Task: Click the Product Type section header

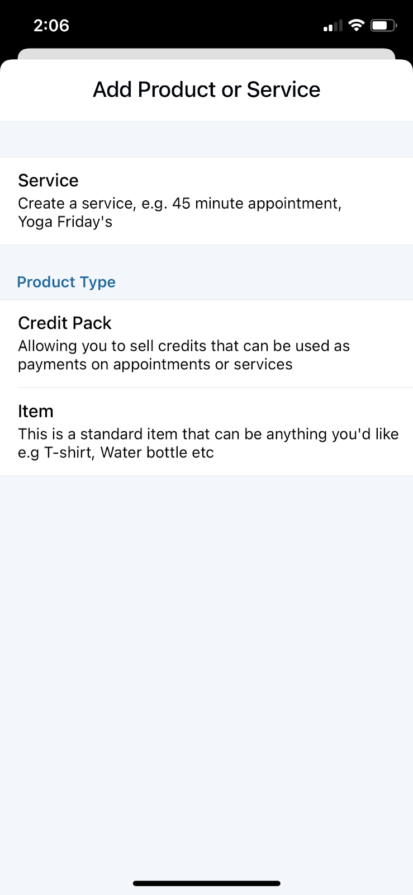Action: click(x=67, y=282)
